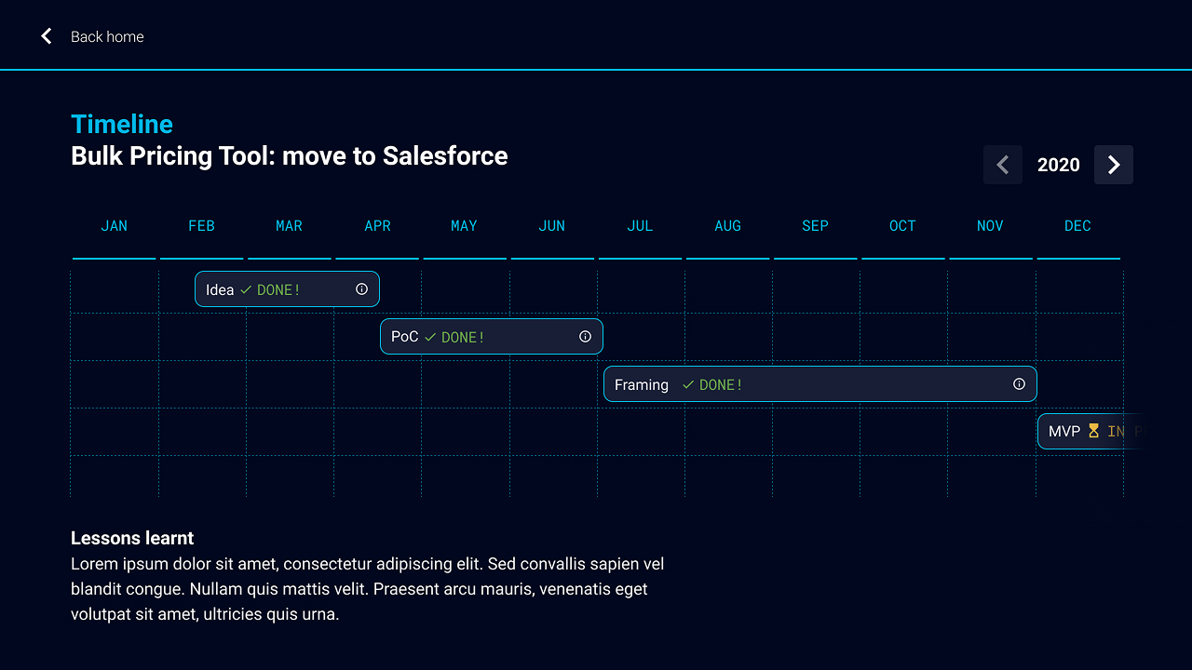Click the green checkmark on PoC bar
The height and width of the screenshot is (670, 1192).
click(430, 338)
